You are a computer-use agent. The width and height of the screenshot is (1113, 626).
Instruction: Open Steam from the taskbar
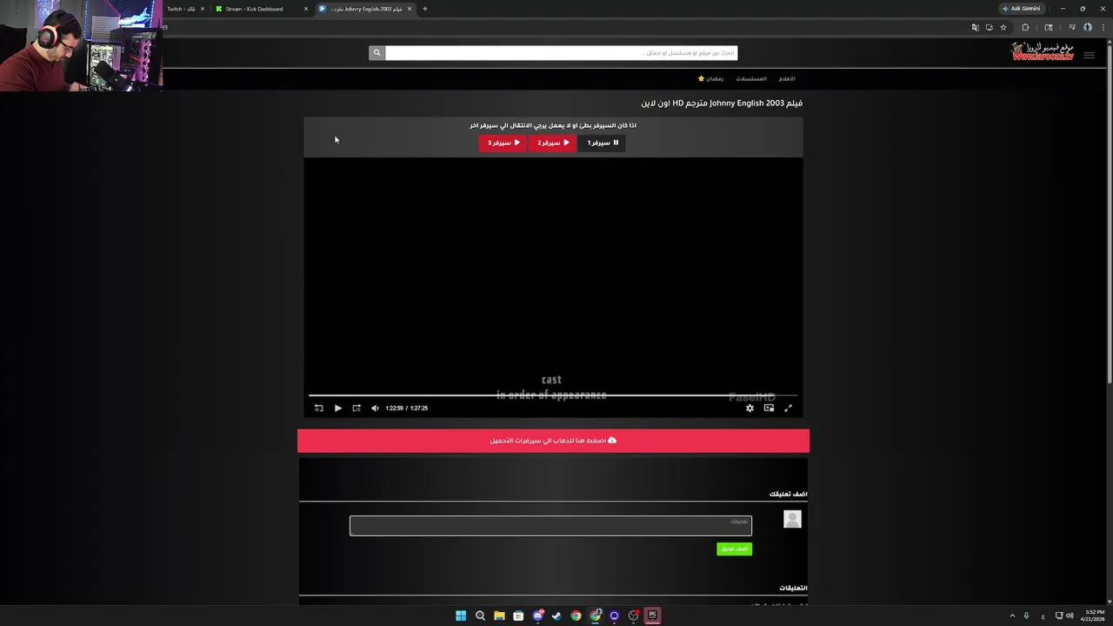(x=556, y=616)
